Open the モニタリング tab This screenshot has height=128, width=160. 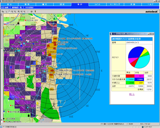tap(115, 4)
